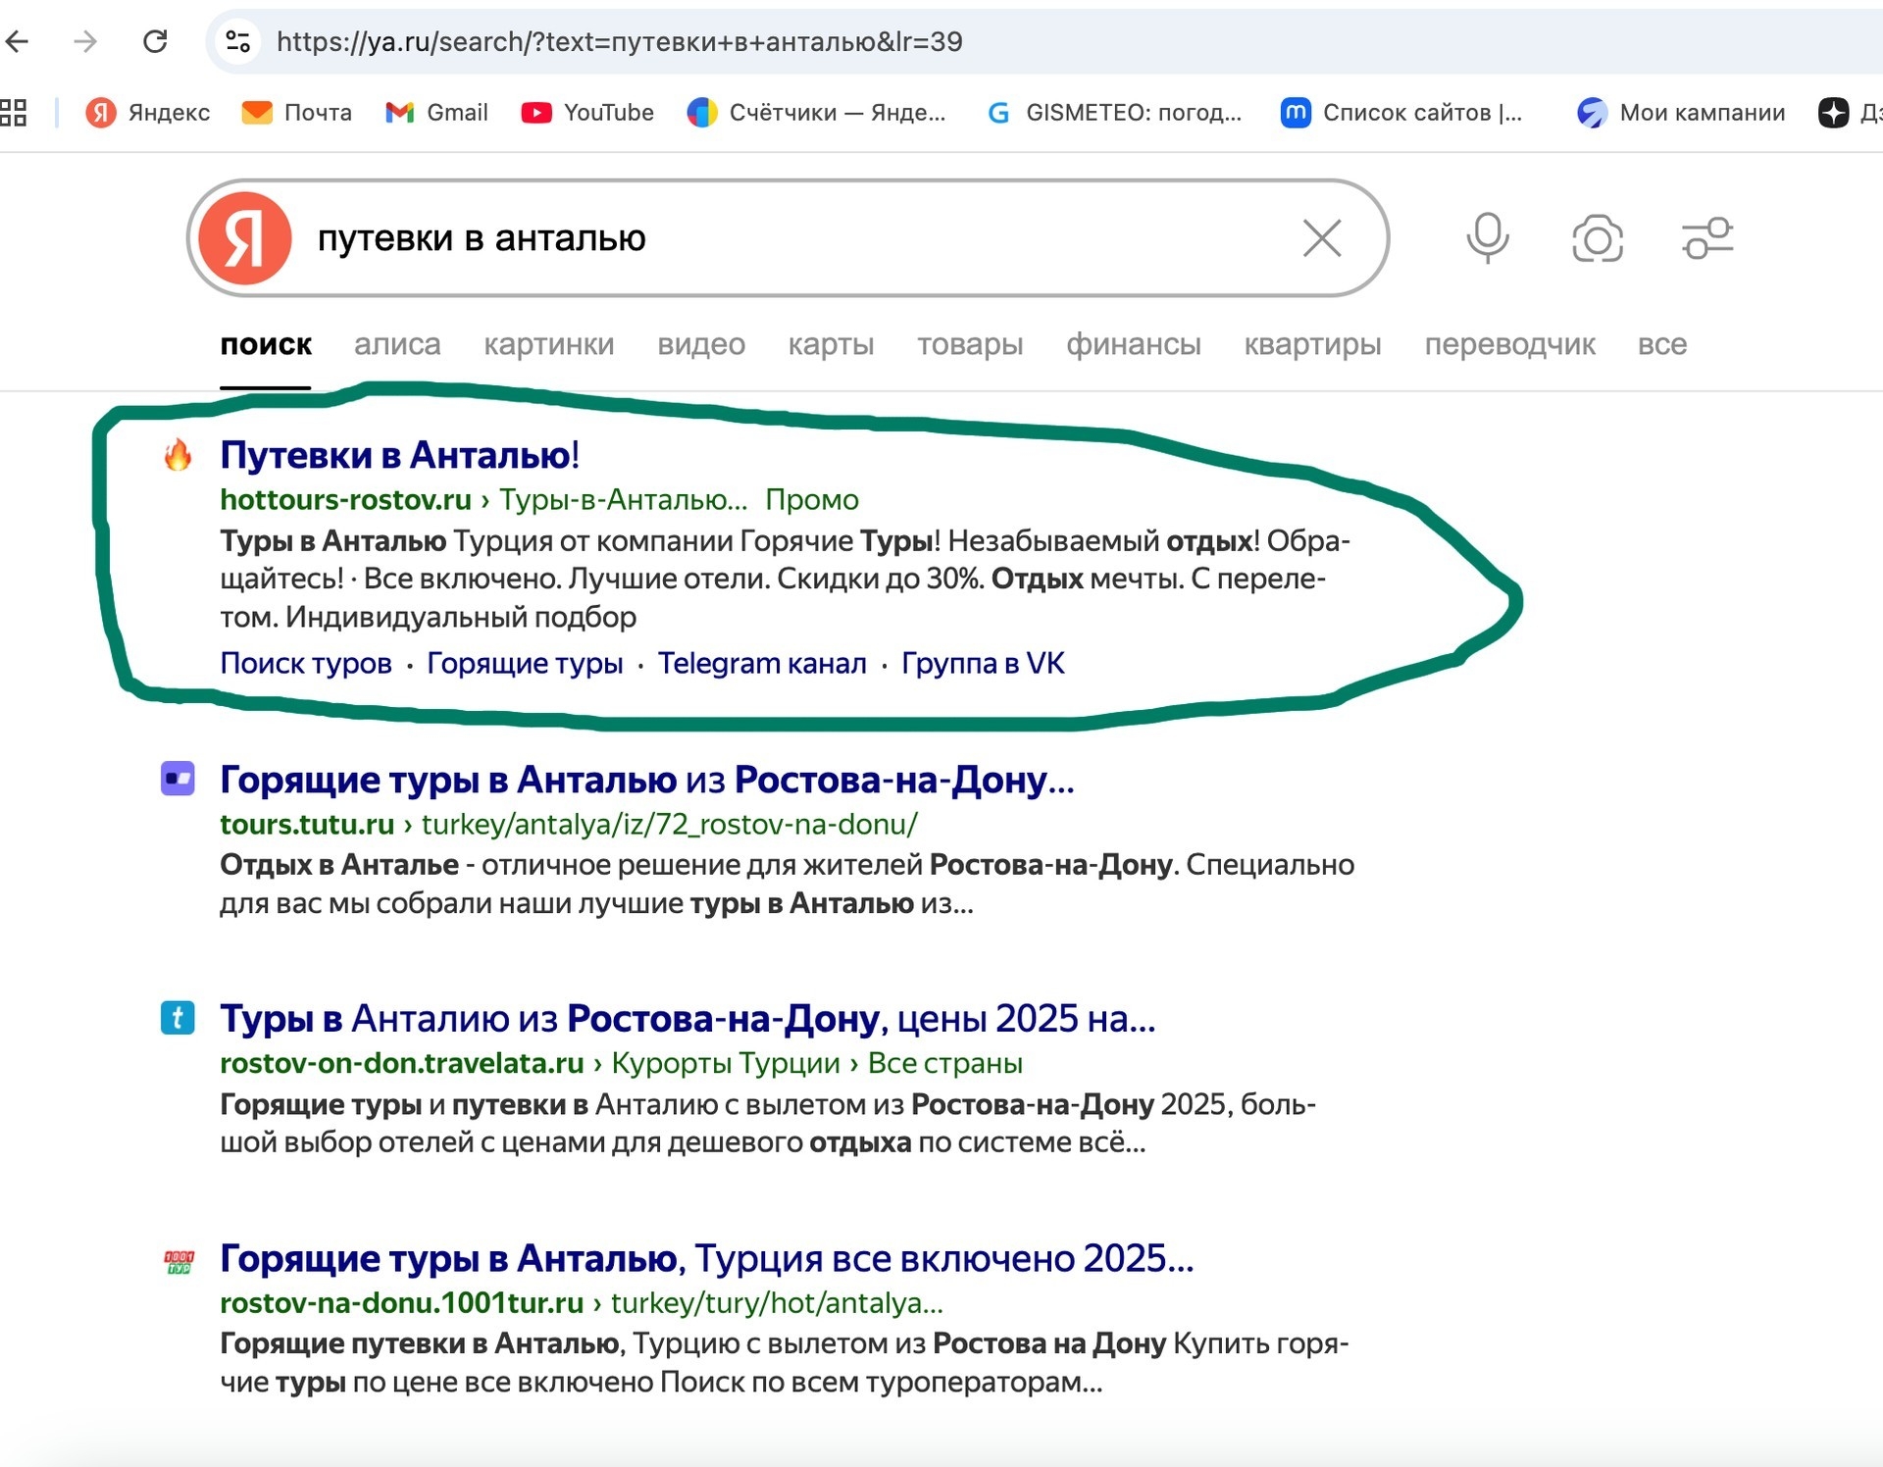Viewport: 1883px width, 1467px height.
Task: Reload the page with refresh icon
Action: [155, 41]
